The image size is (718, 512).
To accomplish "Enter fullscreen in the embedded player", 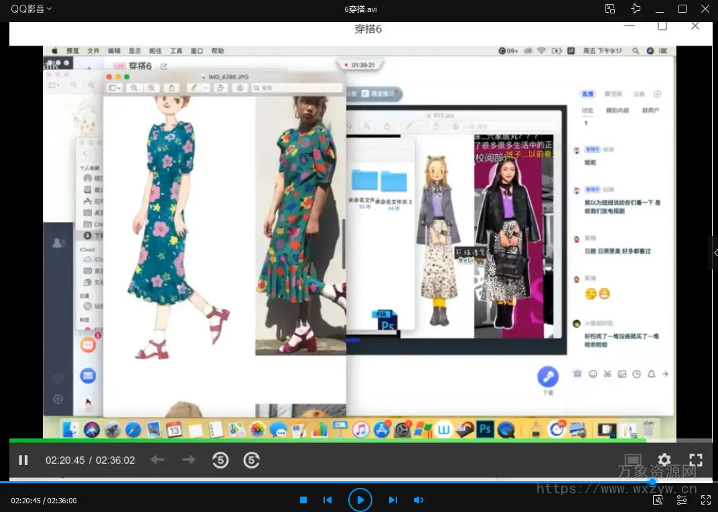I will [696, 460].
